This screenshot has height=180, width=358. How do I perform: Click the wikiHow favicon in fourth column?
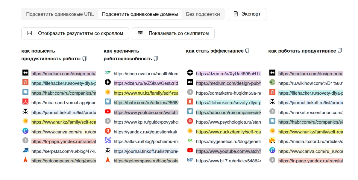272,83
